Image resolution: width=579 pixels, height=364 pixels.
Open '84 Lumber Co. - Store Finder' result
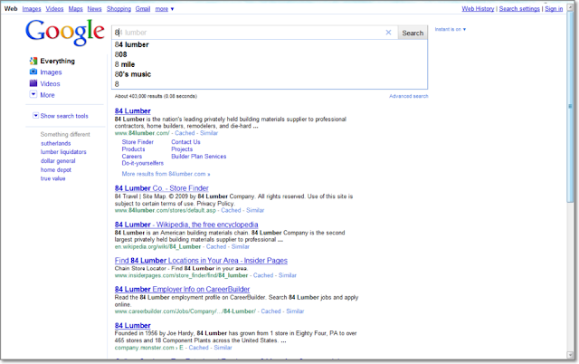[162, 188]
